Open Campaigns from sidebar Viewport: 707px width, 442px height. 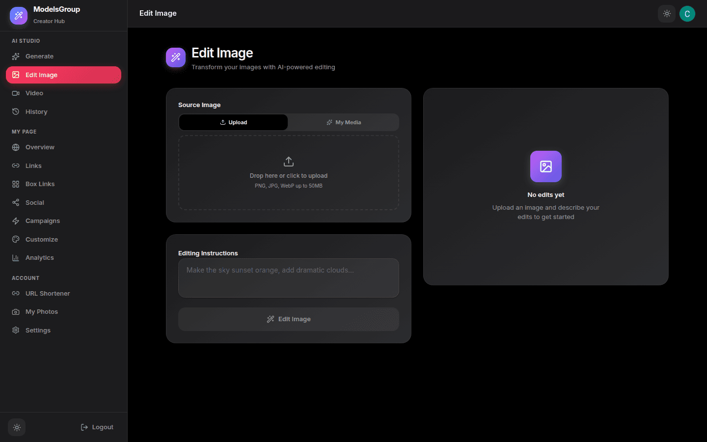coord(42,221)
